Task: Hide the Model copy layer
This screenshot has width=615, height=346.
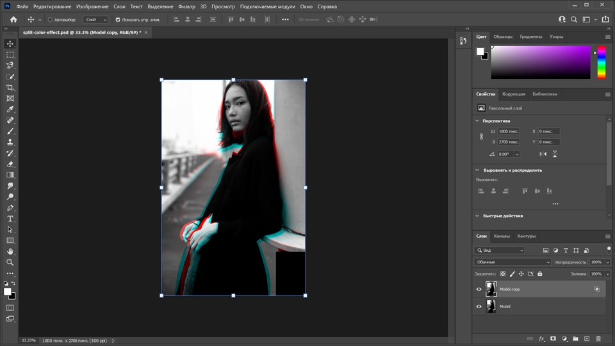Action: coord(479,289)
